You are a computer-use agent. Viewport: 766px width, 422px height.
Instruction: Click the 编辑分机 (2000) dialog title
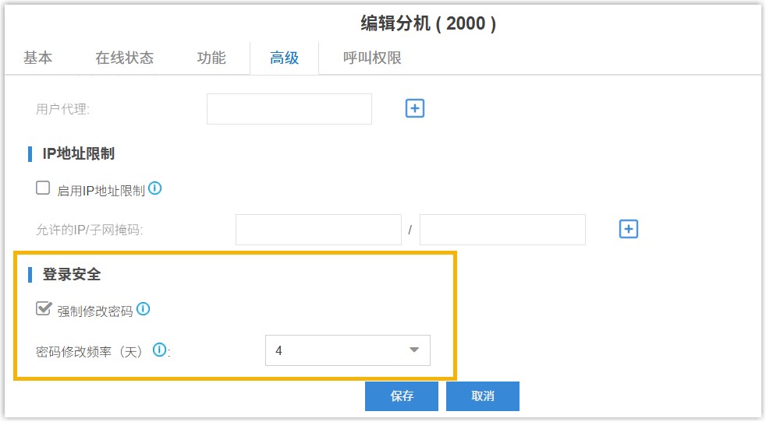pos(428,23)
